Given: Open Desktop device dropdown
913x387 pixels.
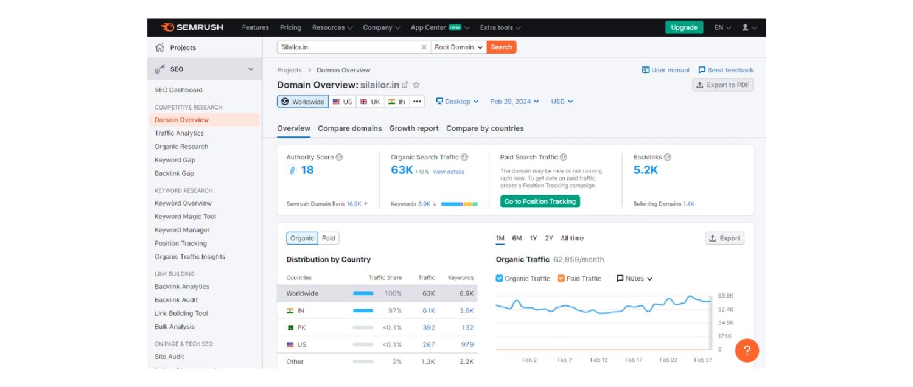Looking at the screenshot, I should (458, 102).
